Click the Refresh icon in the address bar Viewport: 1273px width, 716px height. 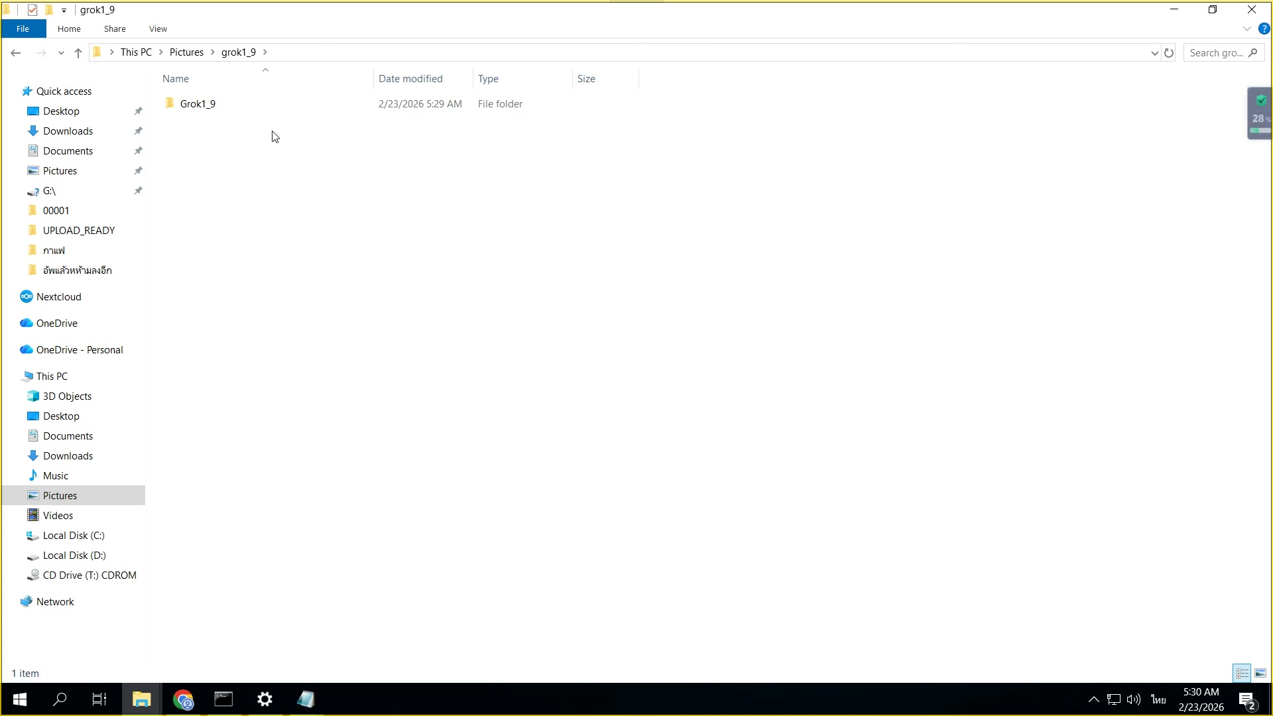1169,52
